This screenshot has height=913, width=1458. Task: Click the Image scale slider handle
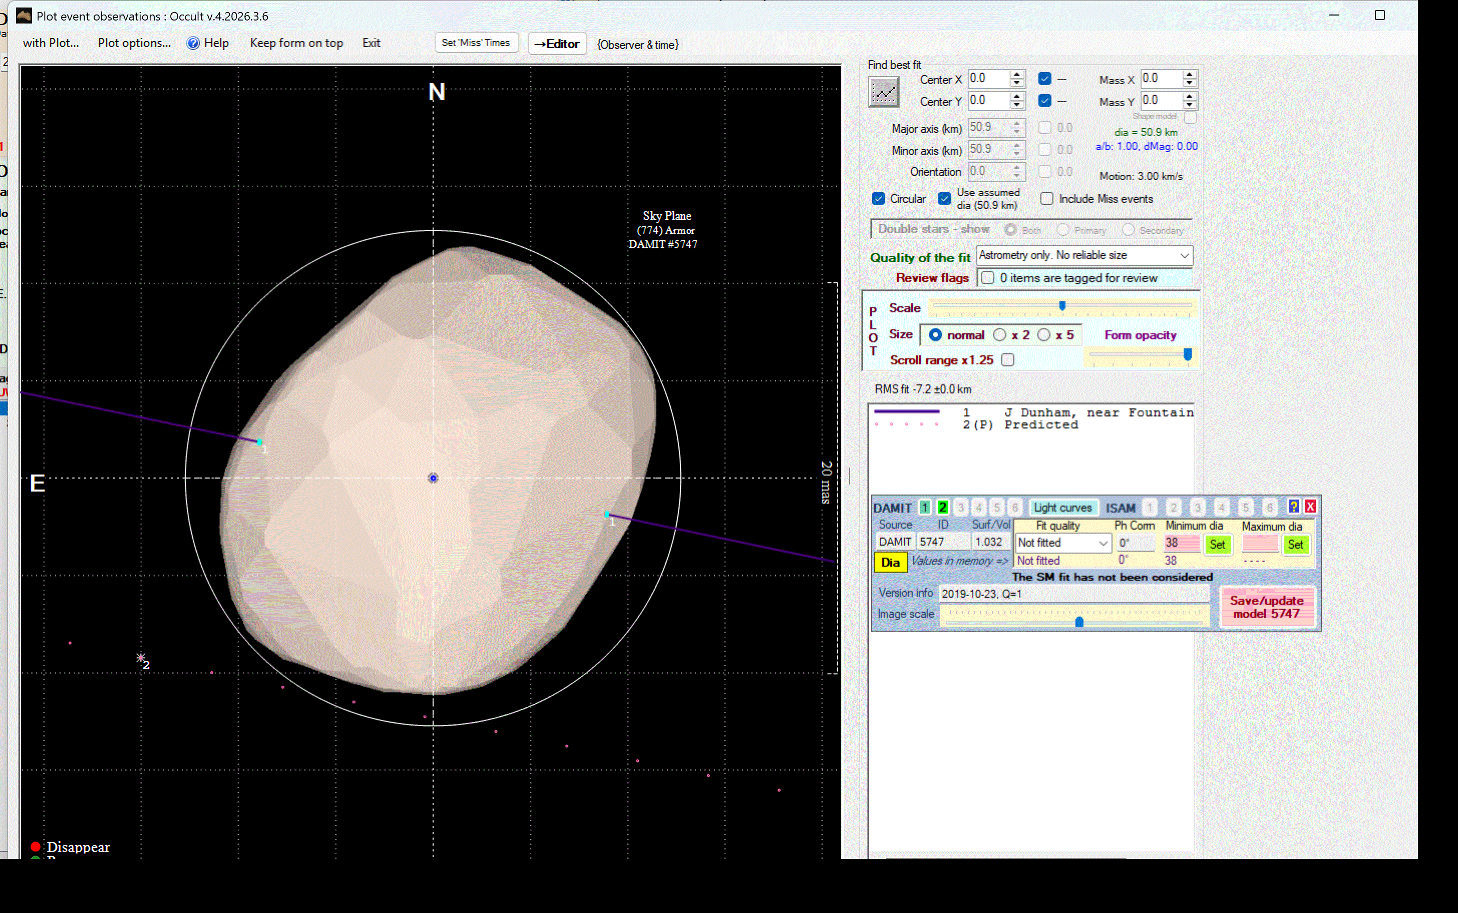point(1079,622)
